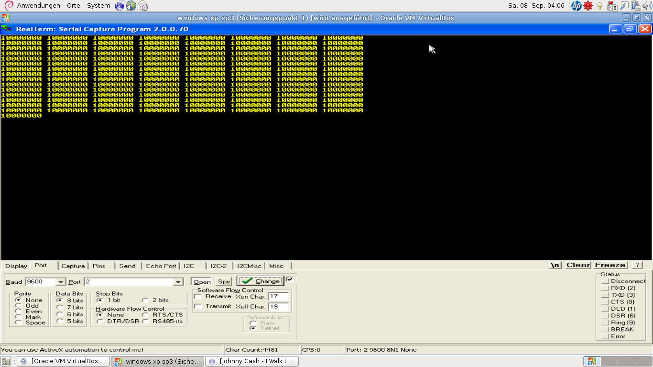Switch to the Echo Port tab
The image size is (653, 367).
(161, 266)
